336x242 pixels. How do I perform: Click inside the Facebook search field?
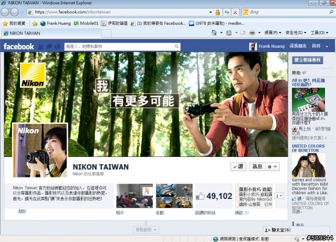119,47
